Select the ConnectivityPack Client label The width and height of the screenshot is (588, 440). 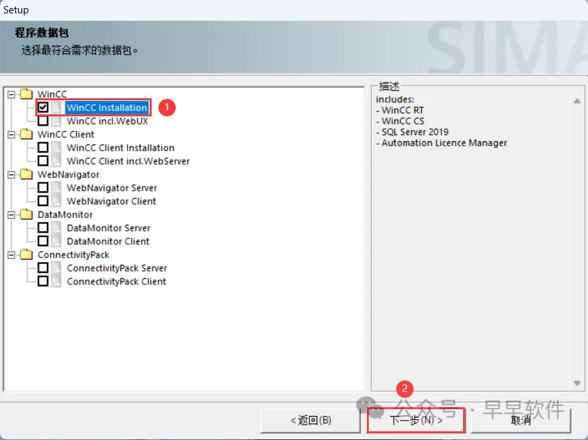pos(116,282)
